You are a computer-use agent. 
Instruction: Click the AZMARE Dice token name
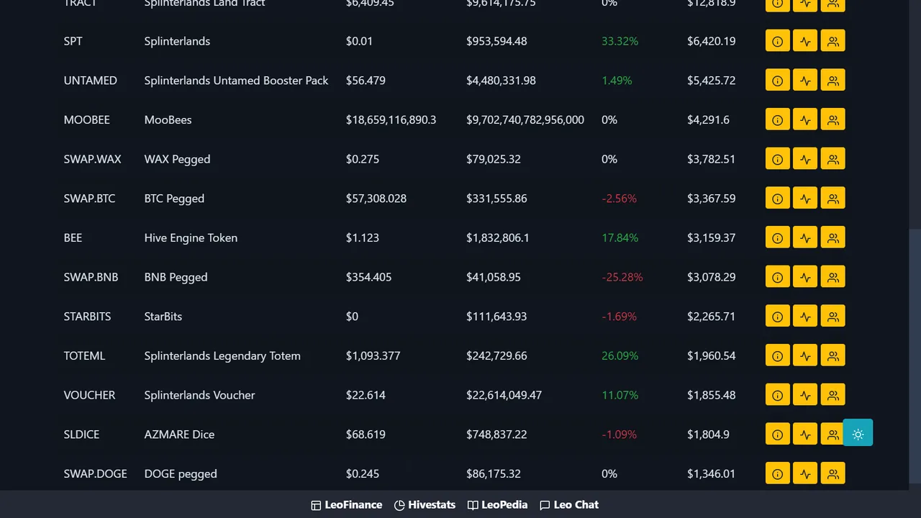click(179, 435)
